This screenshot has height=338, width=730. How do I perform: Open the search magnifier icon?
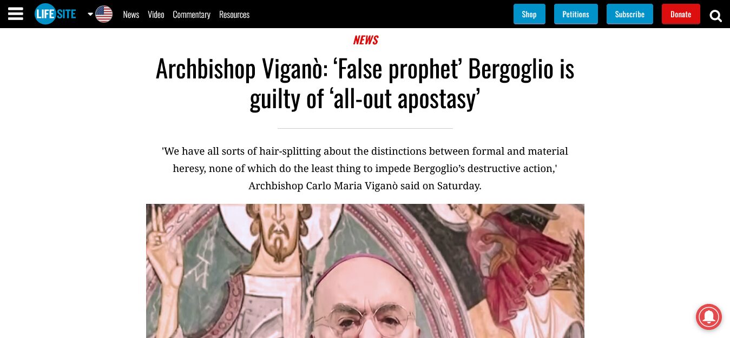point(716,15)
